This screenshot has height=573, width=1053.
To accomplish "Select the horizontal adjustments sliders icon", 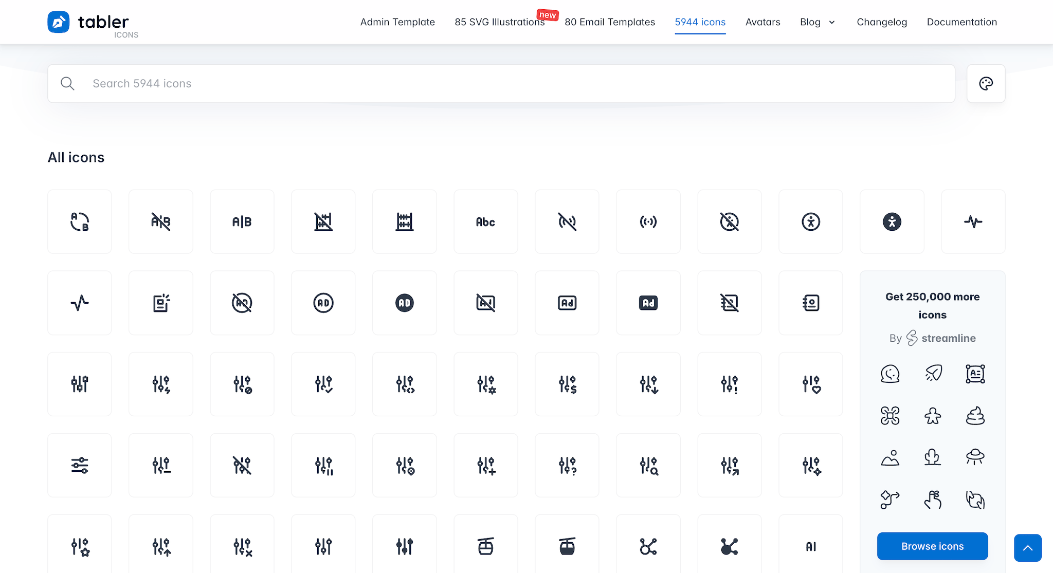I will 80,465.
